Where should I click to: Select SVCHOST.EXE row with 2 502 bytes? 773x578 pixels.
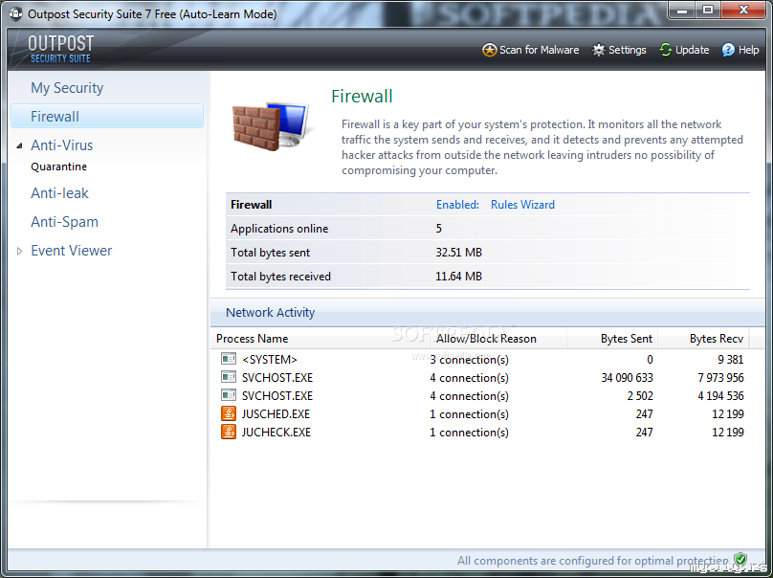pyautogui.click(x=483, y=395)
